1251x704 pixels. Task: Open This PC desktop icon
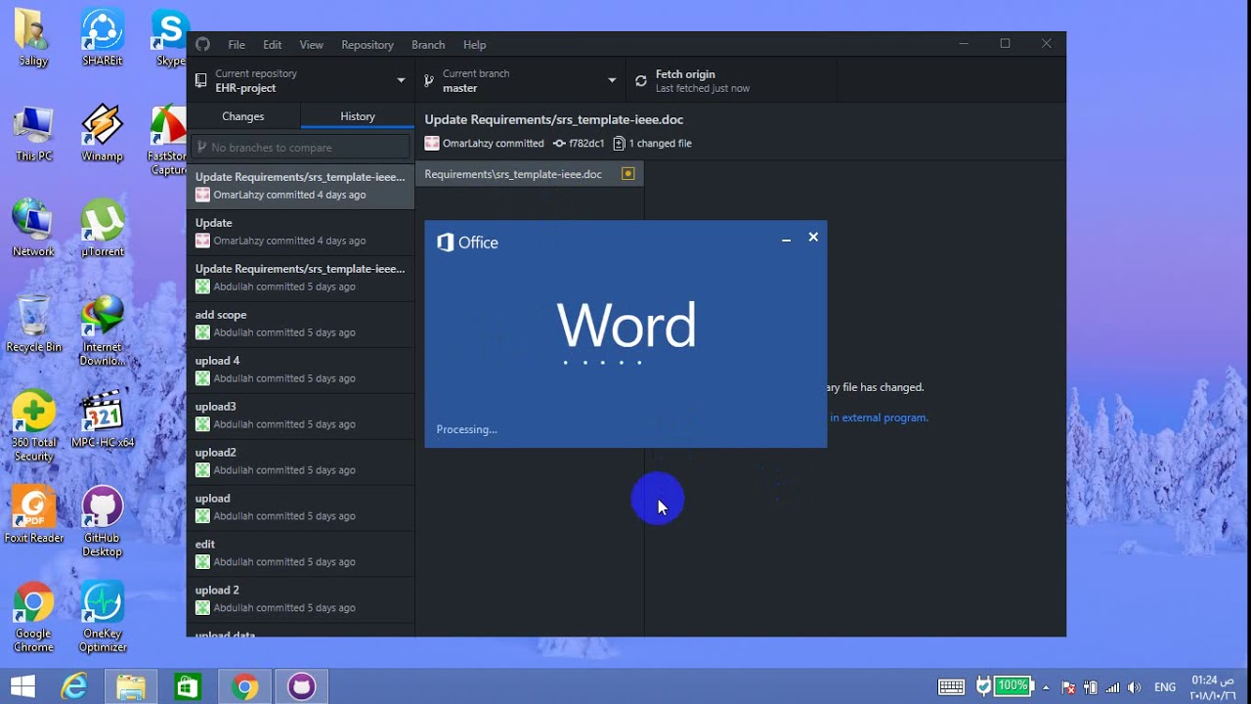(x=33, y=134)
